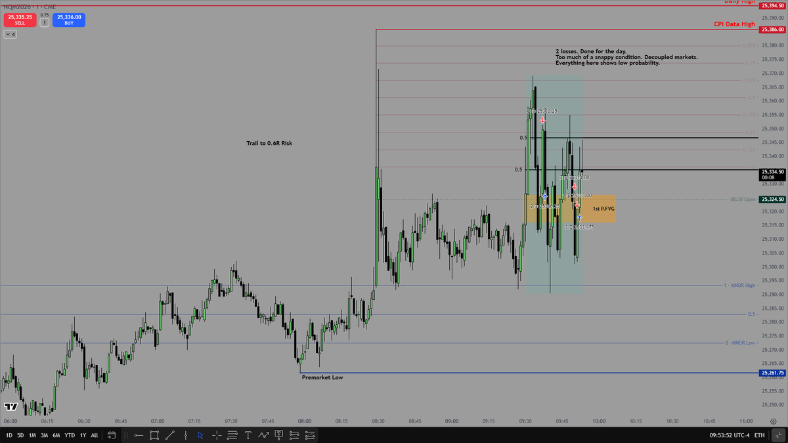Select the short position tool icon
788x443 pixels.
click(x=310, y=435)
